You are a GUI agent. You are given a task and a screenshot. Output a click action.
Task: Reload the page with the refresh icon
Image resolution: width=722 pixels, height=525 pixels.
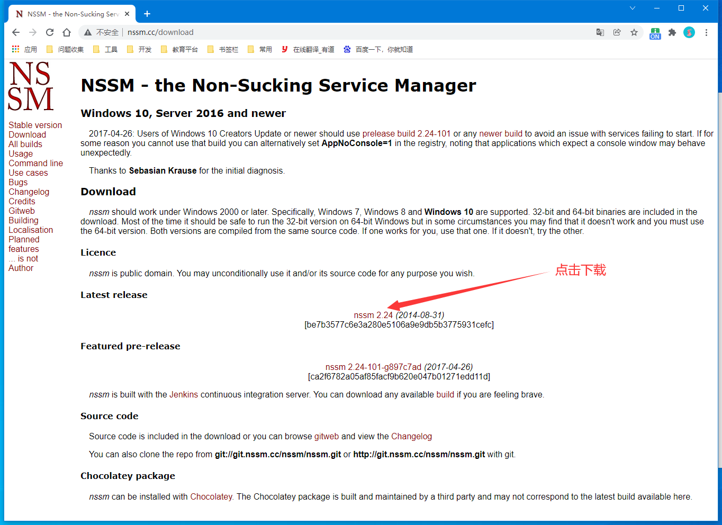tap(49, 32)
